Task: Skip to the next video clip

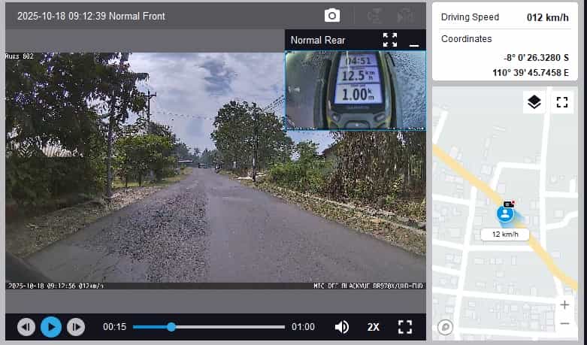Action: pos(76,327)
